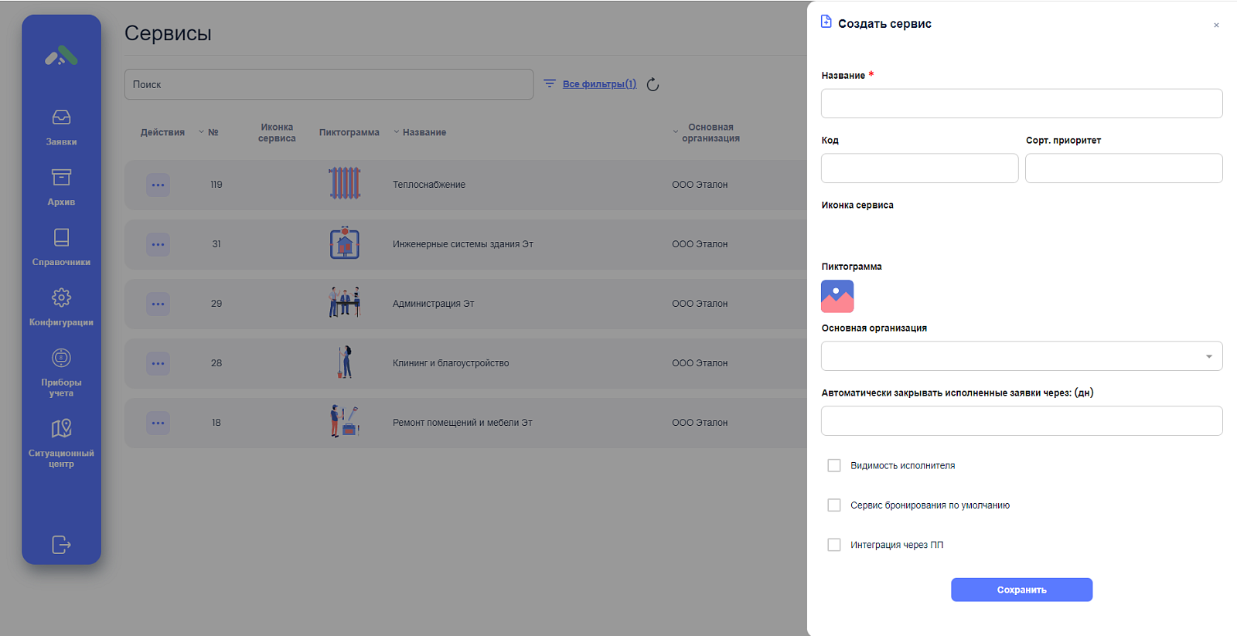This screenshot has height=636, width=1237.
Task: Click the refresh icon next to filters
Action: click(653, 84)
